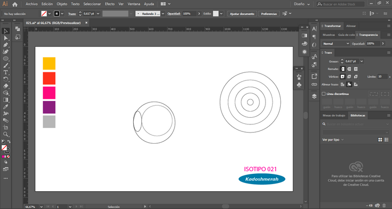The height and width of the screenshot is (209, 392).
Task: Select the Ellipse tool
Action: coord(6,59)
